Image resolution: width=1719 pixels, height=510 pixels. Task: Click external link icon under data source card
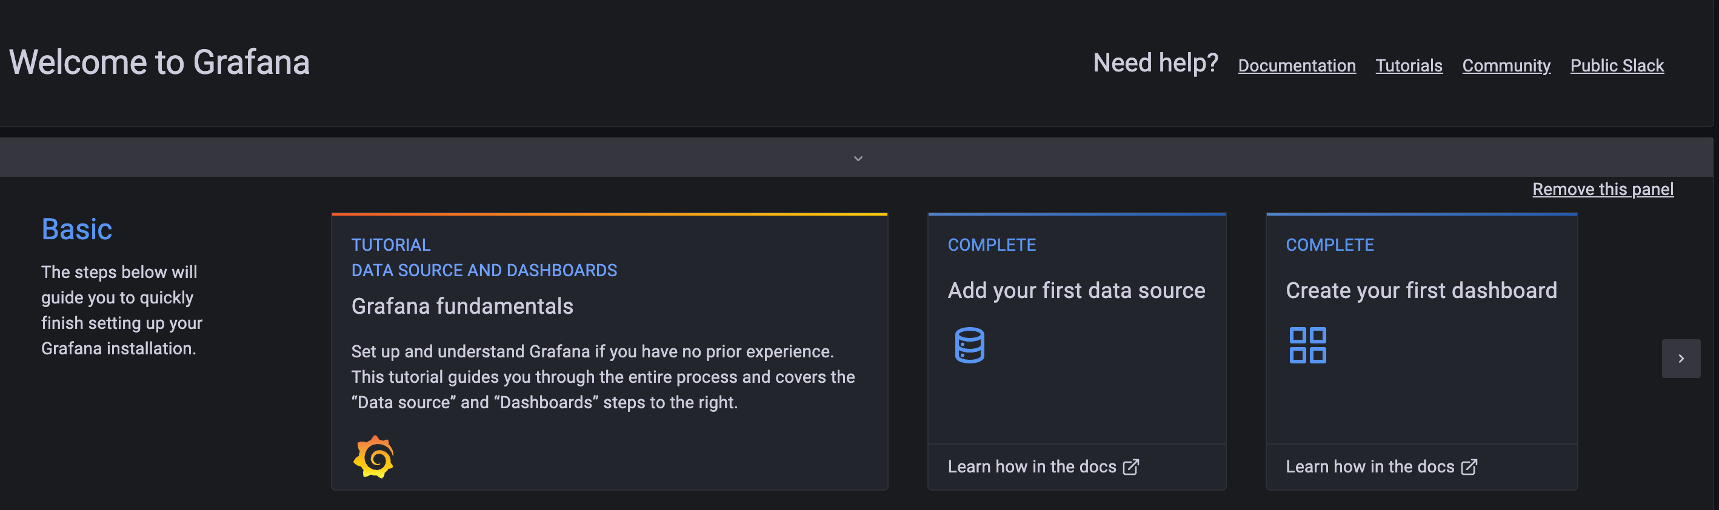1130,468
